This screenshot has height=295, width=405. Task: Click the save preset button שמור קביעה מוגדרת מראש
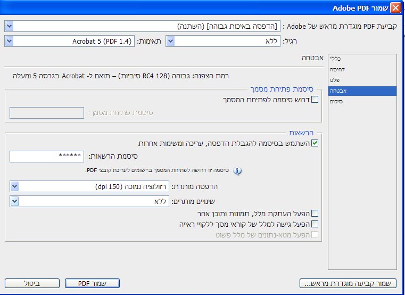(x=348, y=283)
